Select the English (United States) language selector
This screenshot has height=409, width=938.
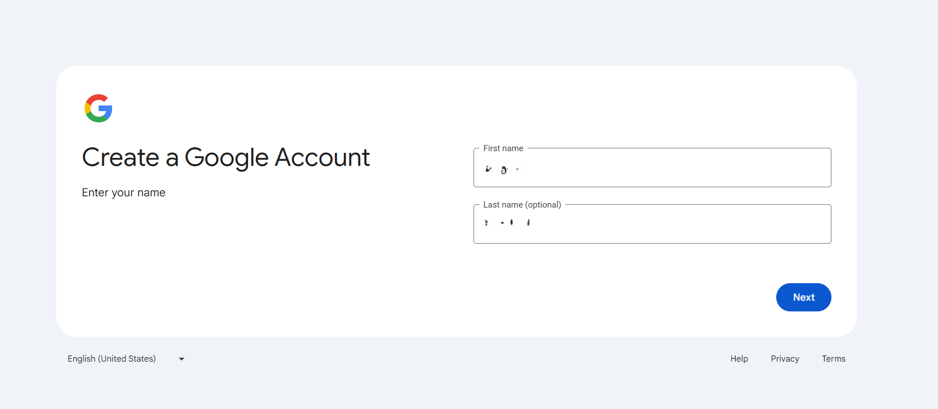click(112, 359)
